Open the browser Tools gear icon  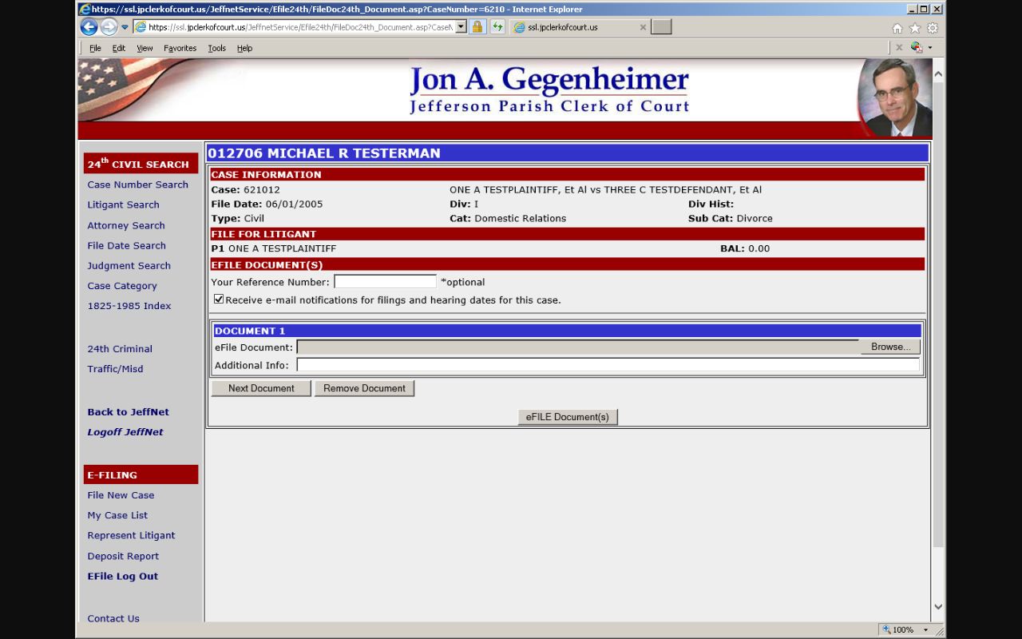[932, 28]
